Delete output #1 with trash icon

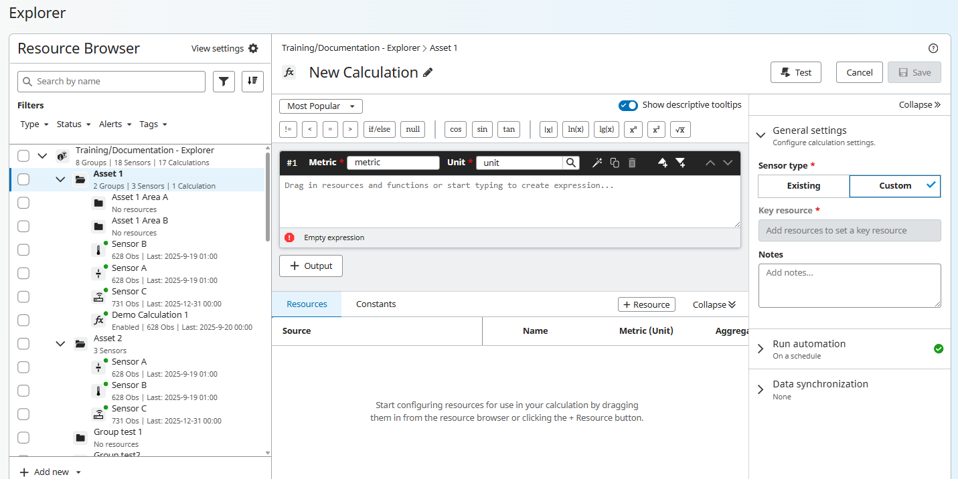pyautogui.click(x=632, y=163)
